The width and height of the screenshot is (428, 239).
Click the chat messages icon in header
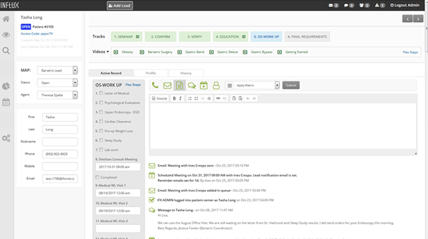click(x=346, y=5)
